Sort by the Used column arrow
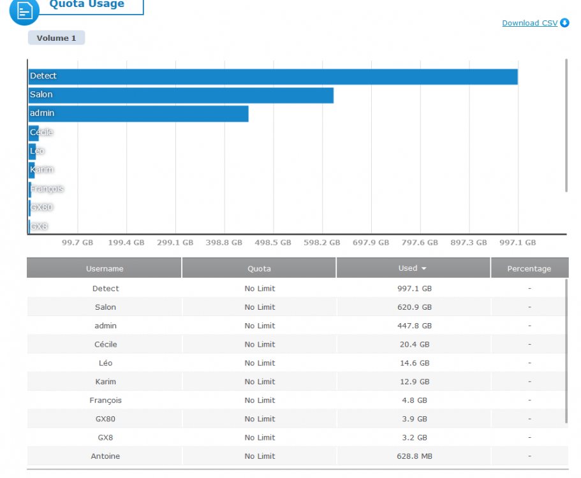 pyautogui.click(x=424, y=269)
